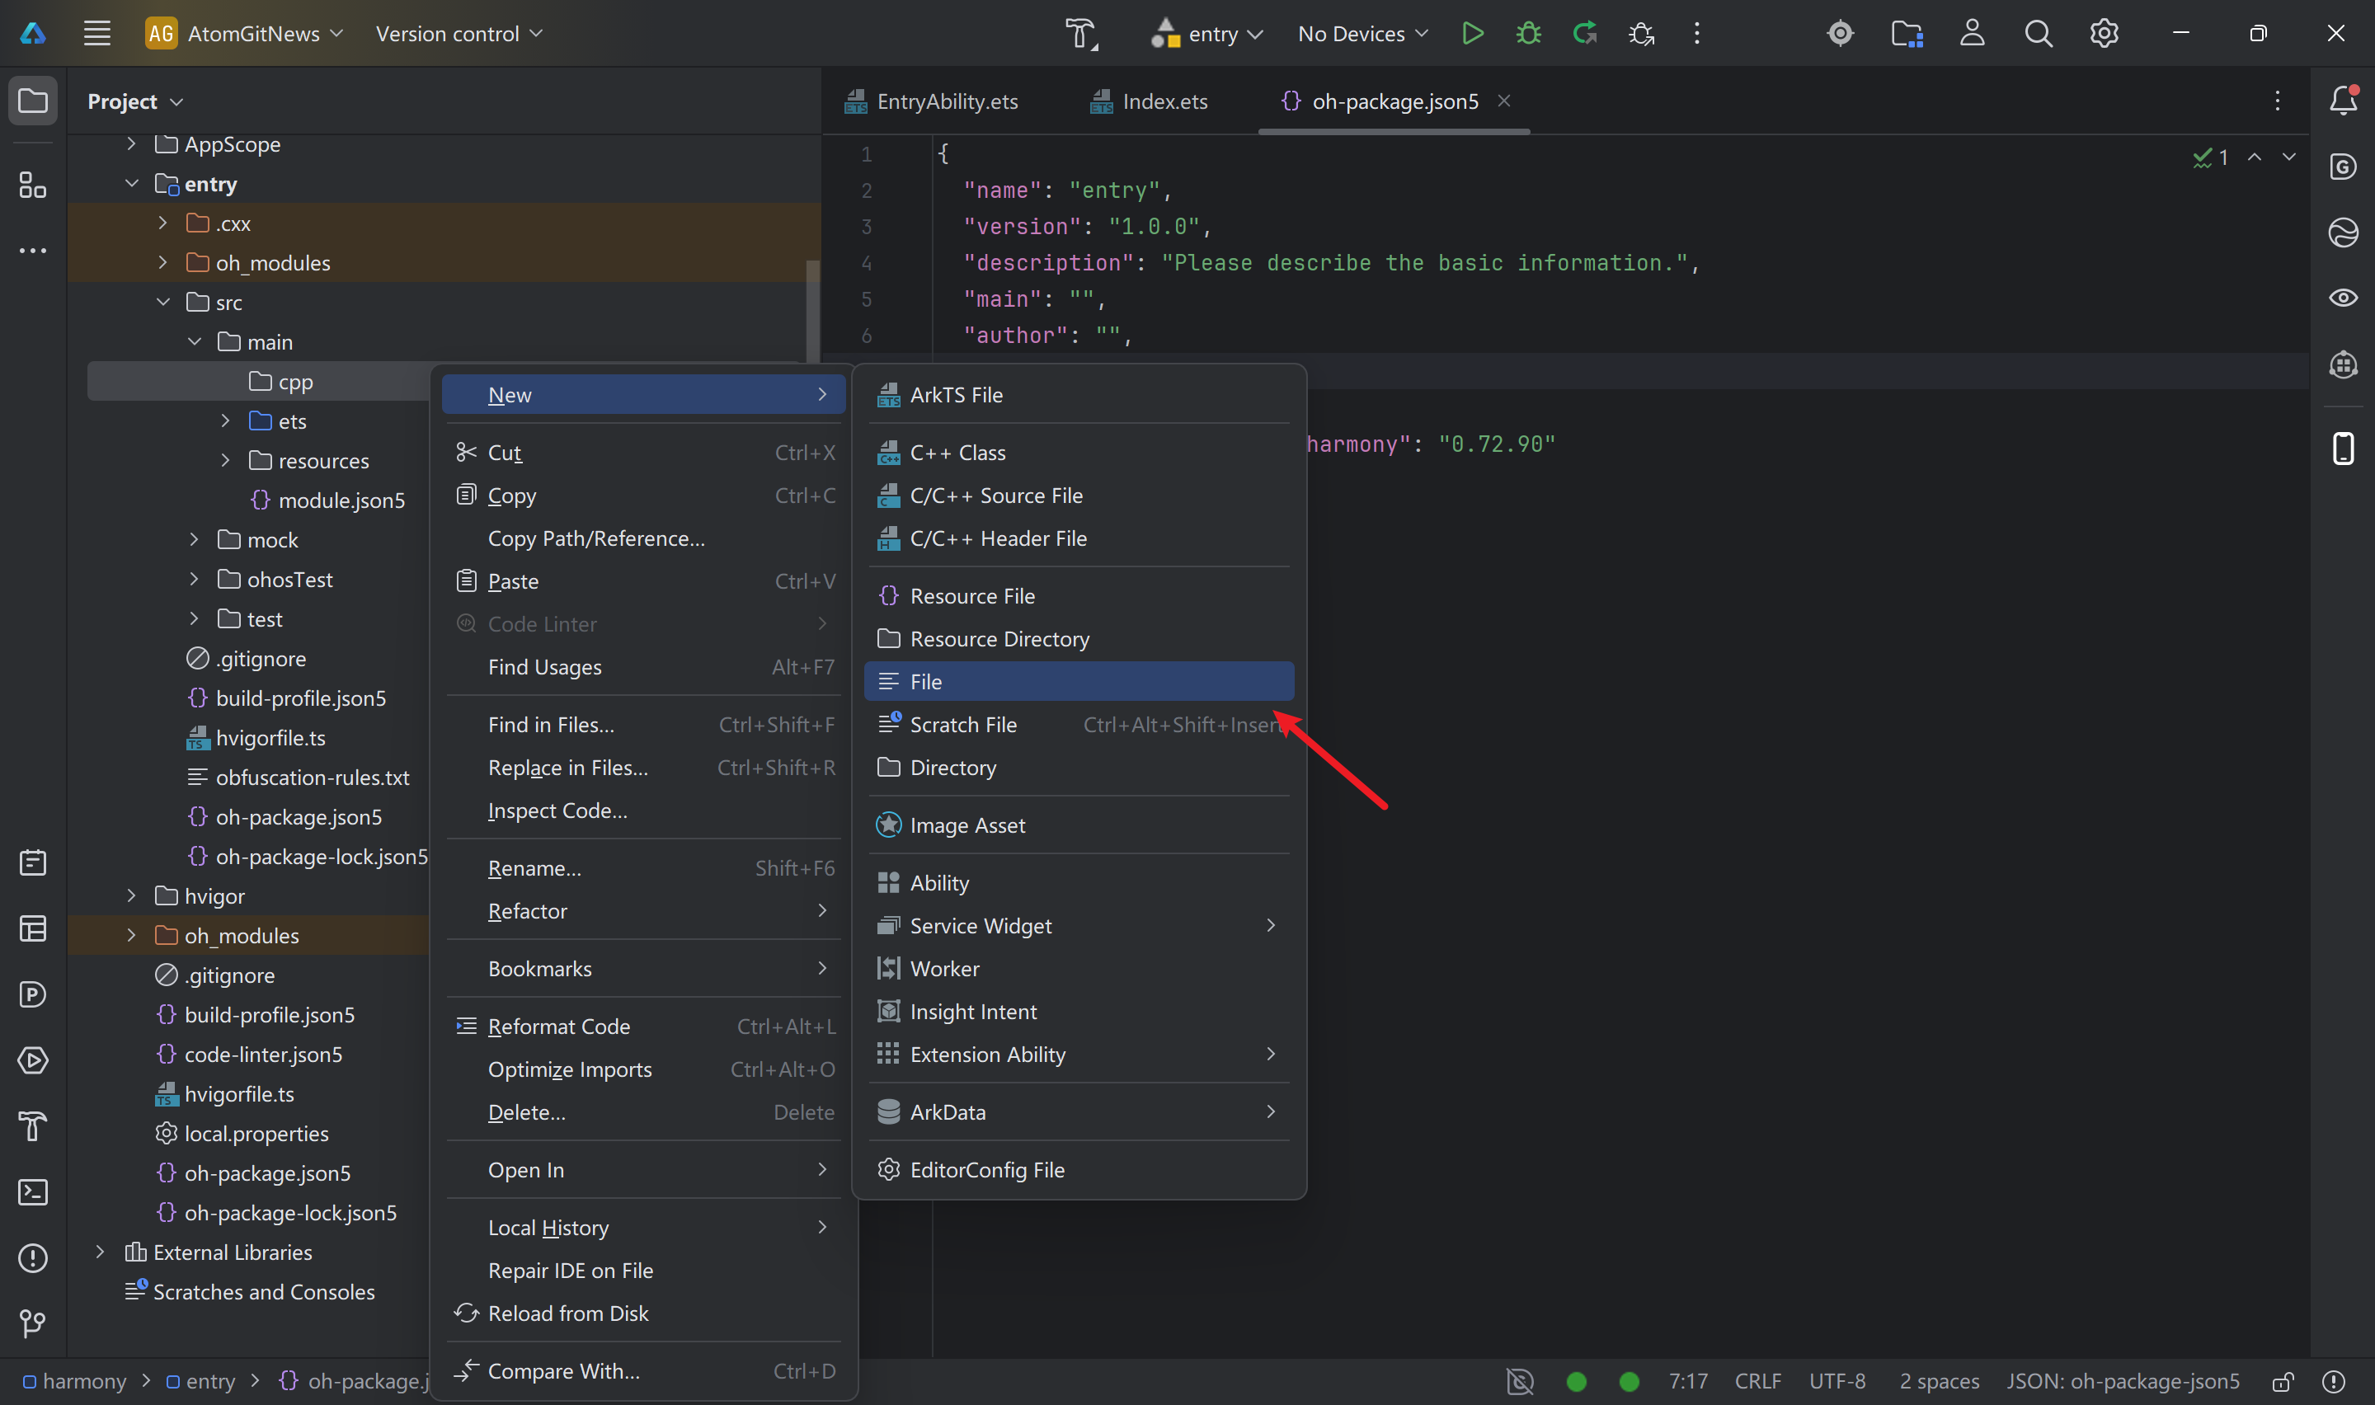Close the oh-package.json5 tab
The width and height of the screenshot is (2375, 1405).
(1504, 101)
